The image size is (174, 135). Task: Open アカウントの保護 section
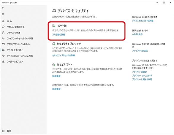pos(14,33)
